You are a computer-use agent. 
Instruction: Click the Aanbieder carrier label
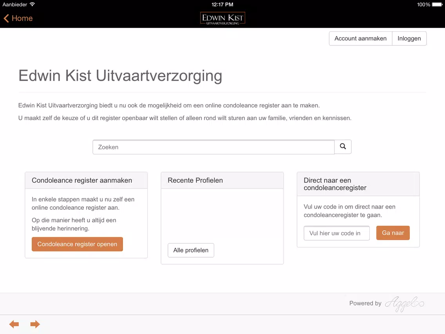click(15, 5)
